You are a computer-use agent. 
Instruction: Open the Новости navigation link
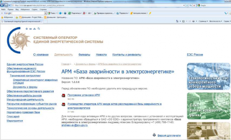[x=101, y=55]
